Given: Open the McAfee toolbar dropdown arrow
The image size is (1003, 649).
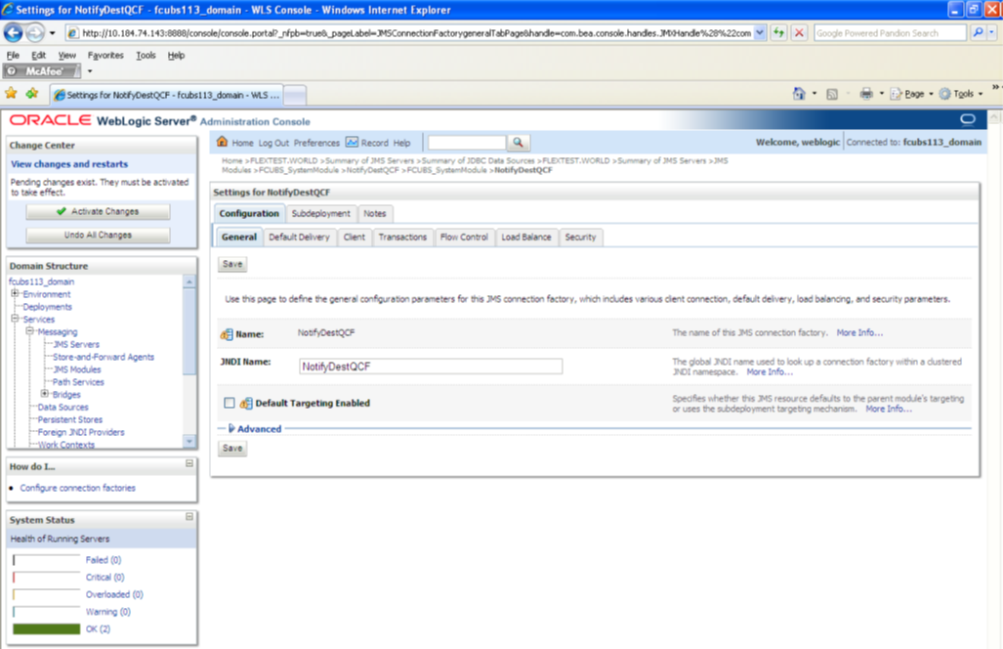Looking at the screenshot, I should pyautogui.click(x=90, y=71).
